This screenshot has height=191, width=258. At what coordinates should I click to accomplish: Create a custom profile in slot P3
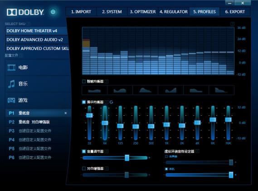click(x=38, y=131)
